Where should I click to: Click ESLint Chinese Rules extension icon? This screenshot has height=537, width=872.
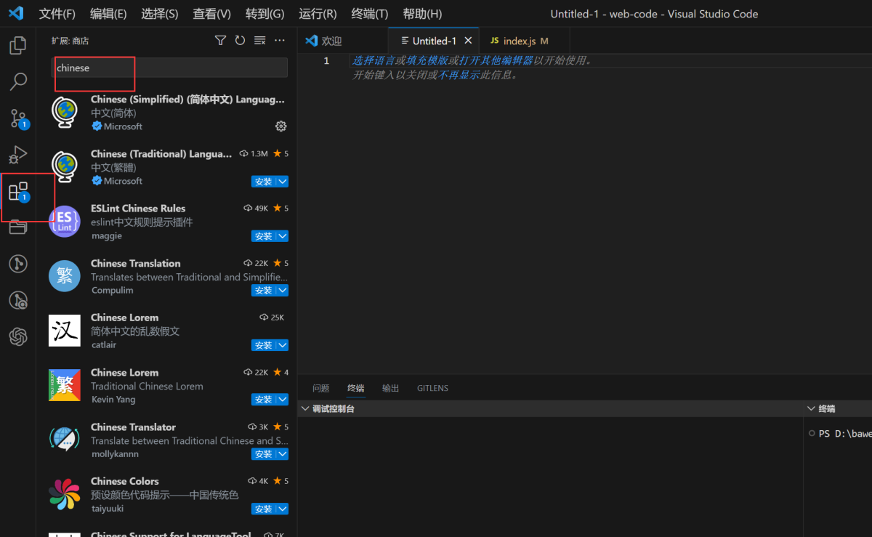click(x=65, y=221)
